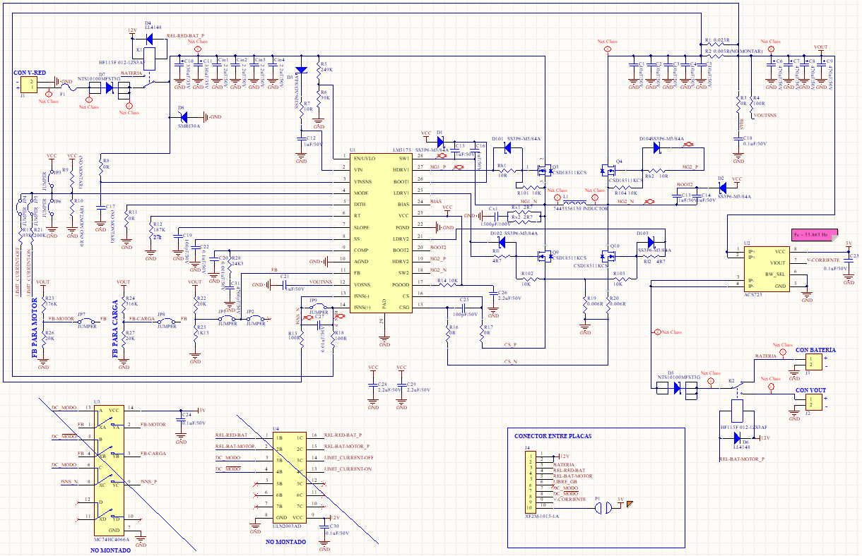Image resolution: width=862 pixels, height=556 pixels.
Task: Select the REL-BAT-MOTOR_P net label below K2
Action: click(x=742, y=459)
